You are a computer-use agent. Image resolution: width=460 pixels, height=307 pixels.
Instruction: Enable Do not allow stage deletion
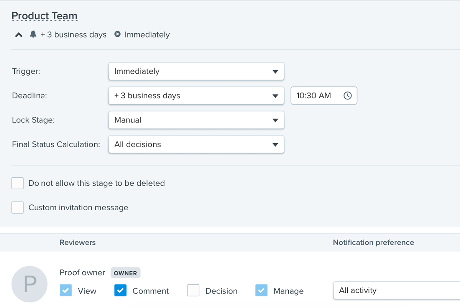point(18,183)
